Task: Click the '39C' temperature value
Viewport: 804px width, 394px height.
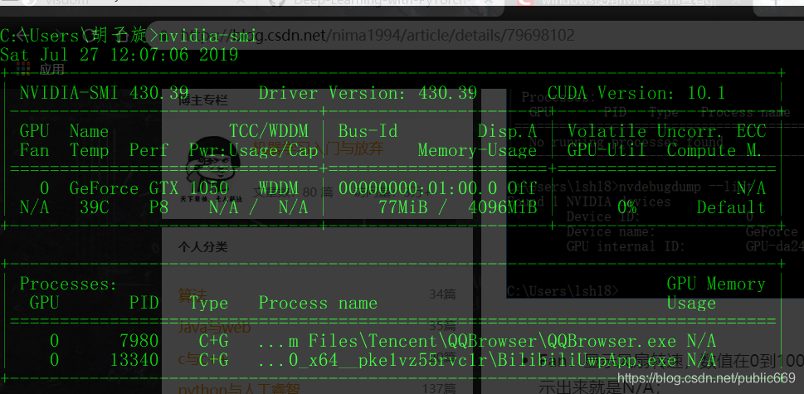Action: tap(95, 207)
